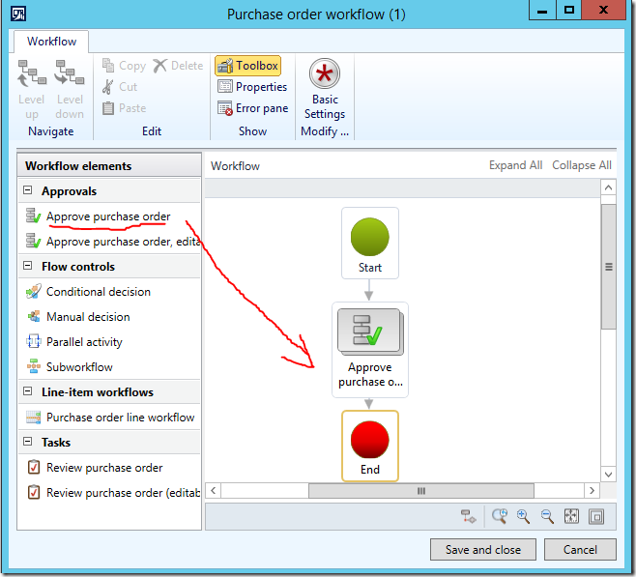The width and height of the screenshot is (636, 577).
Task: Select the Review purchase order task icon
Action: [33, 467]
